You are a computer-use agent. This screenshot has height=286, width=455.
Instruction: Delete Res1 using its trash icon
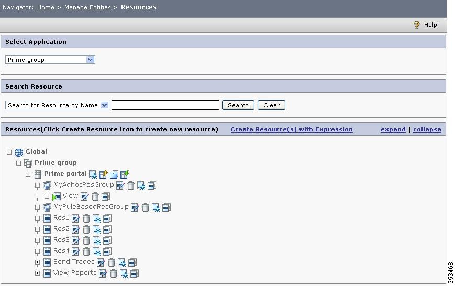click(x=86, y=218)
